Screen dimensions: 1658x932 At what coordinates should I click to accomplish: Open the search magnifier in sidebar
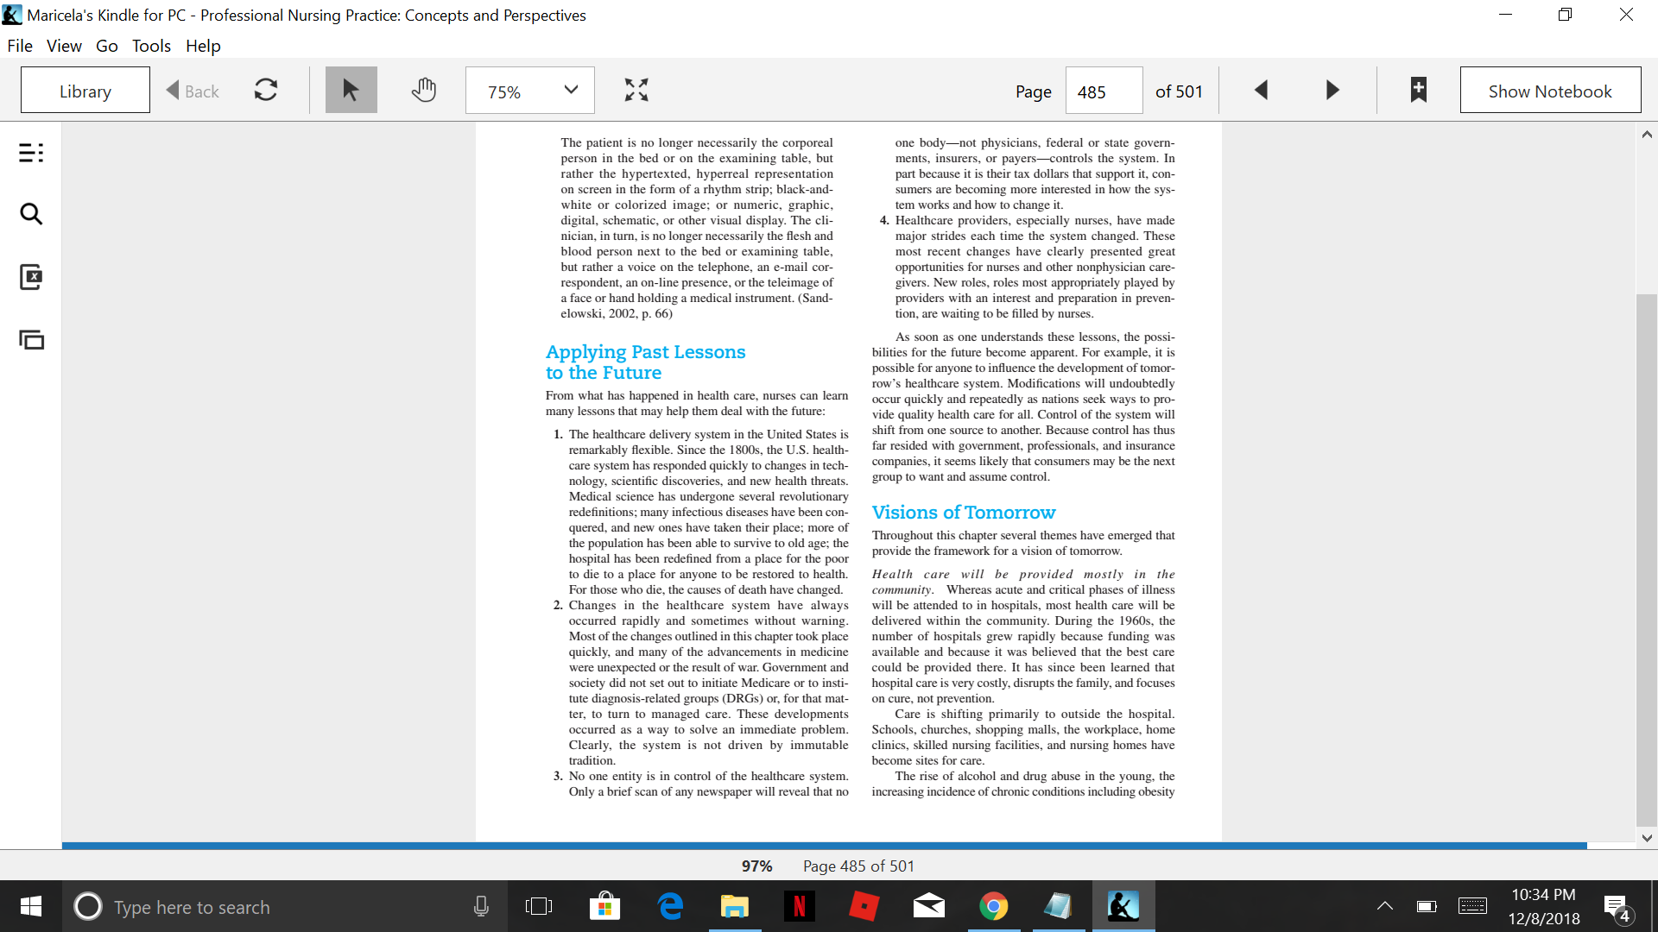31,214
